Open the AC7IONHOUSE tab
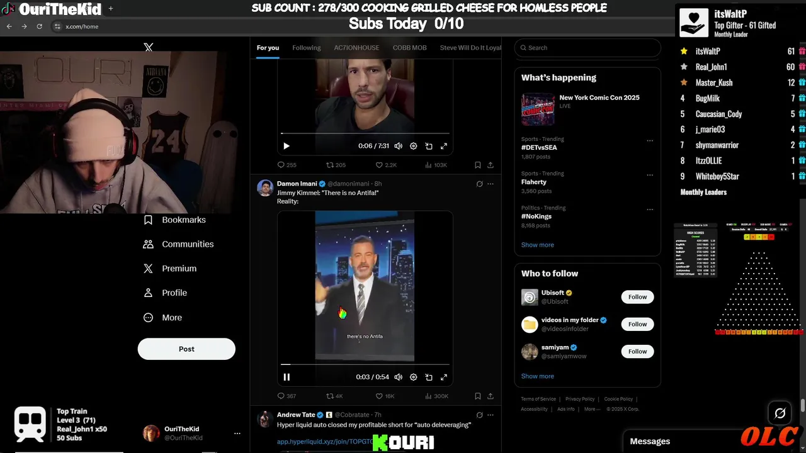Screen dimensions: 806x453 [356, 48]
